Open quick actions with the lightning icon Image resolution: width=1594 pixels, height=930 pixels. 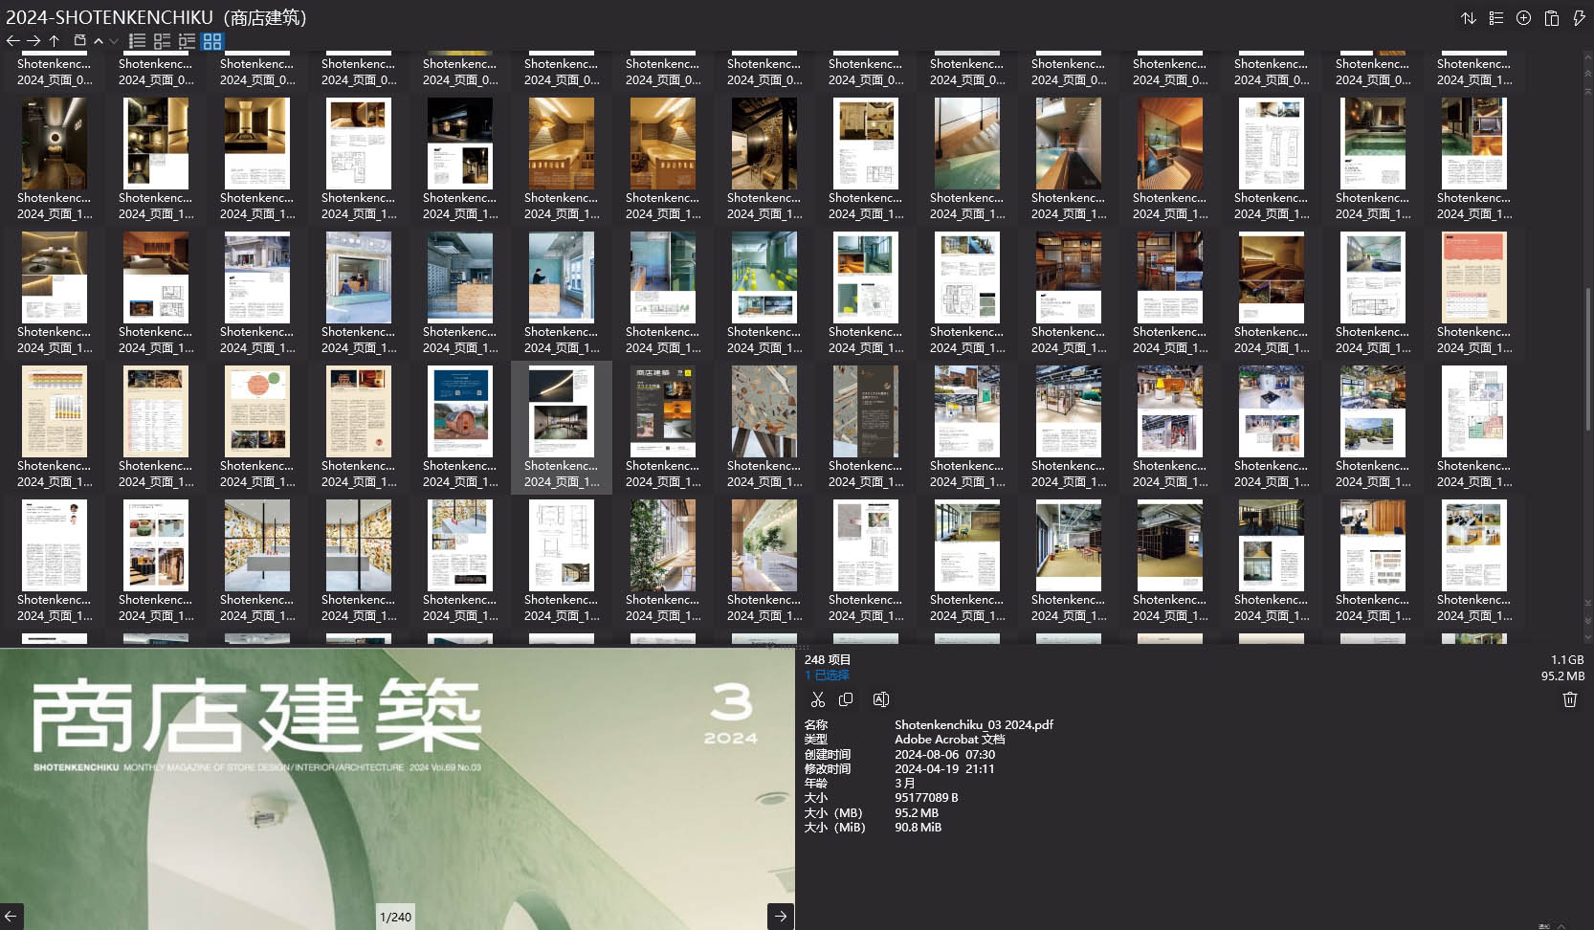coord(1580,17)
